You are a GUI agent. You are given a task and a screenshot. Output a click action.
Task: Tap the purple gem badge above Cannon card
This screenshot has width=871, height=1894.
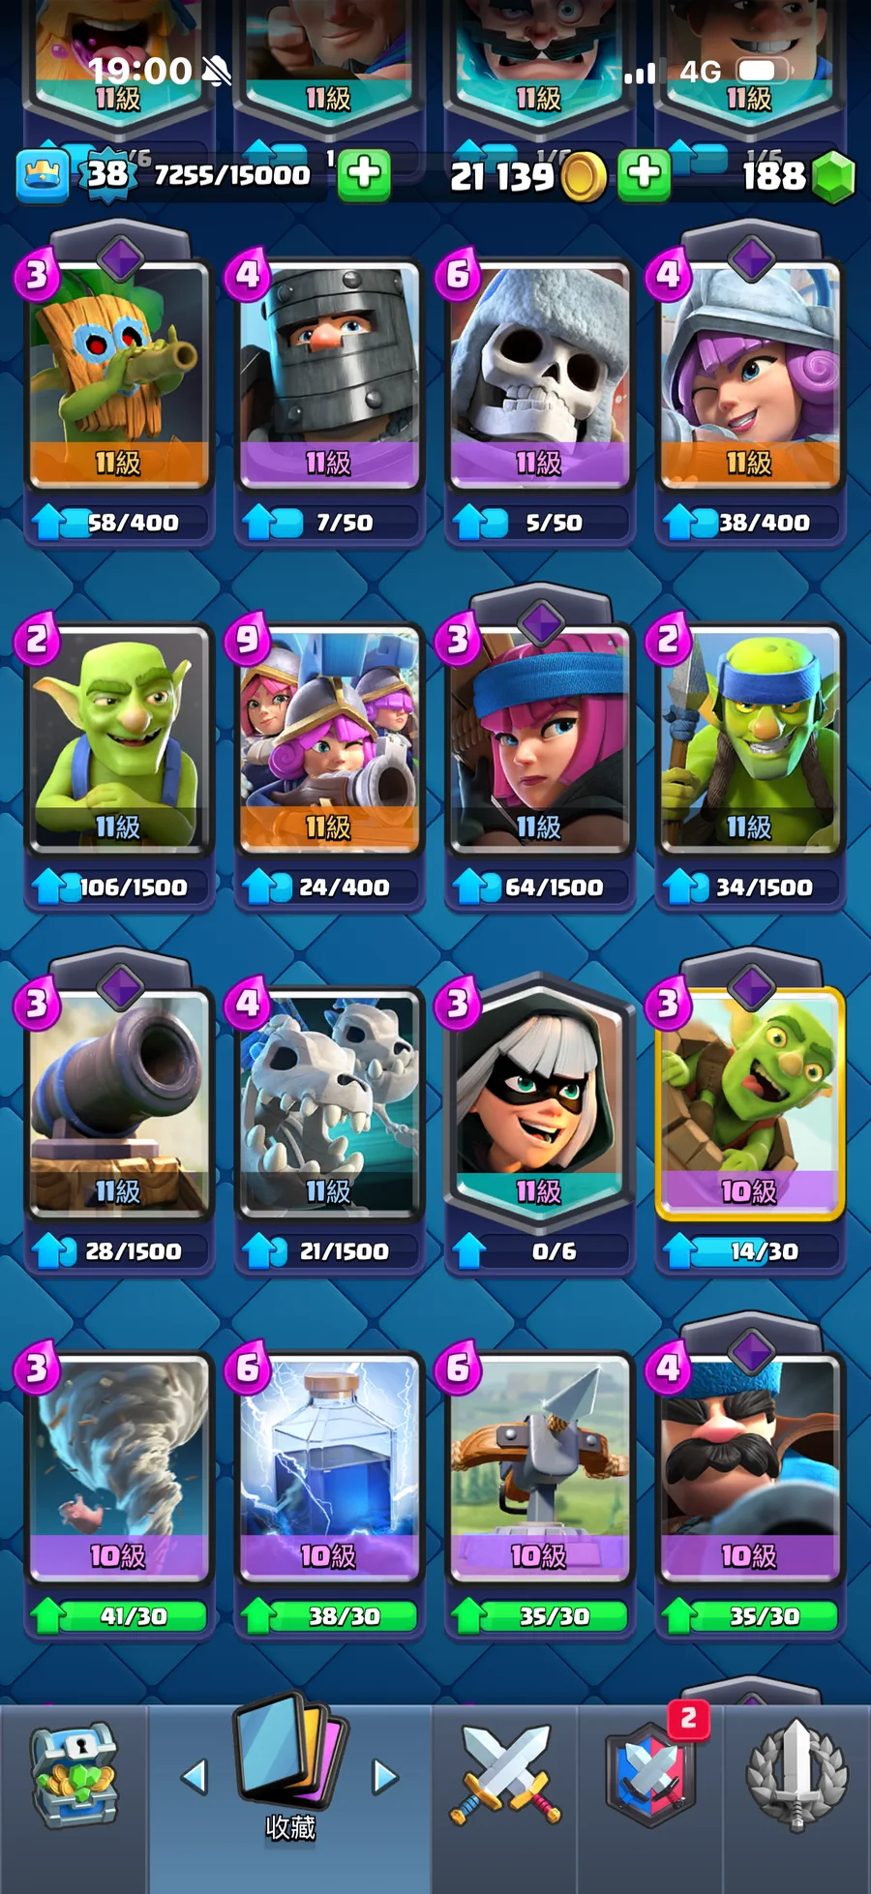point(120,986)
